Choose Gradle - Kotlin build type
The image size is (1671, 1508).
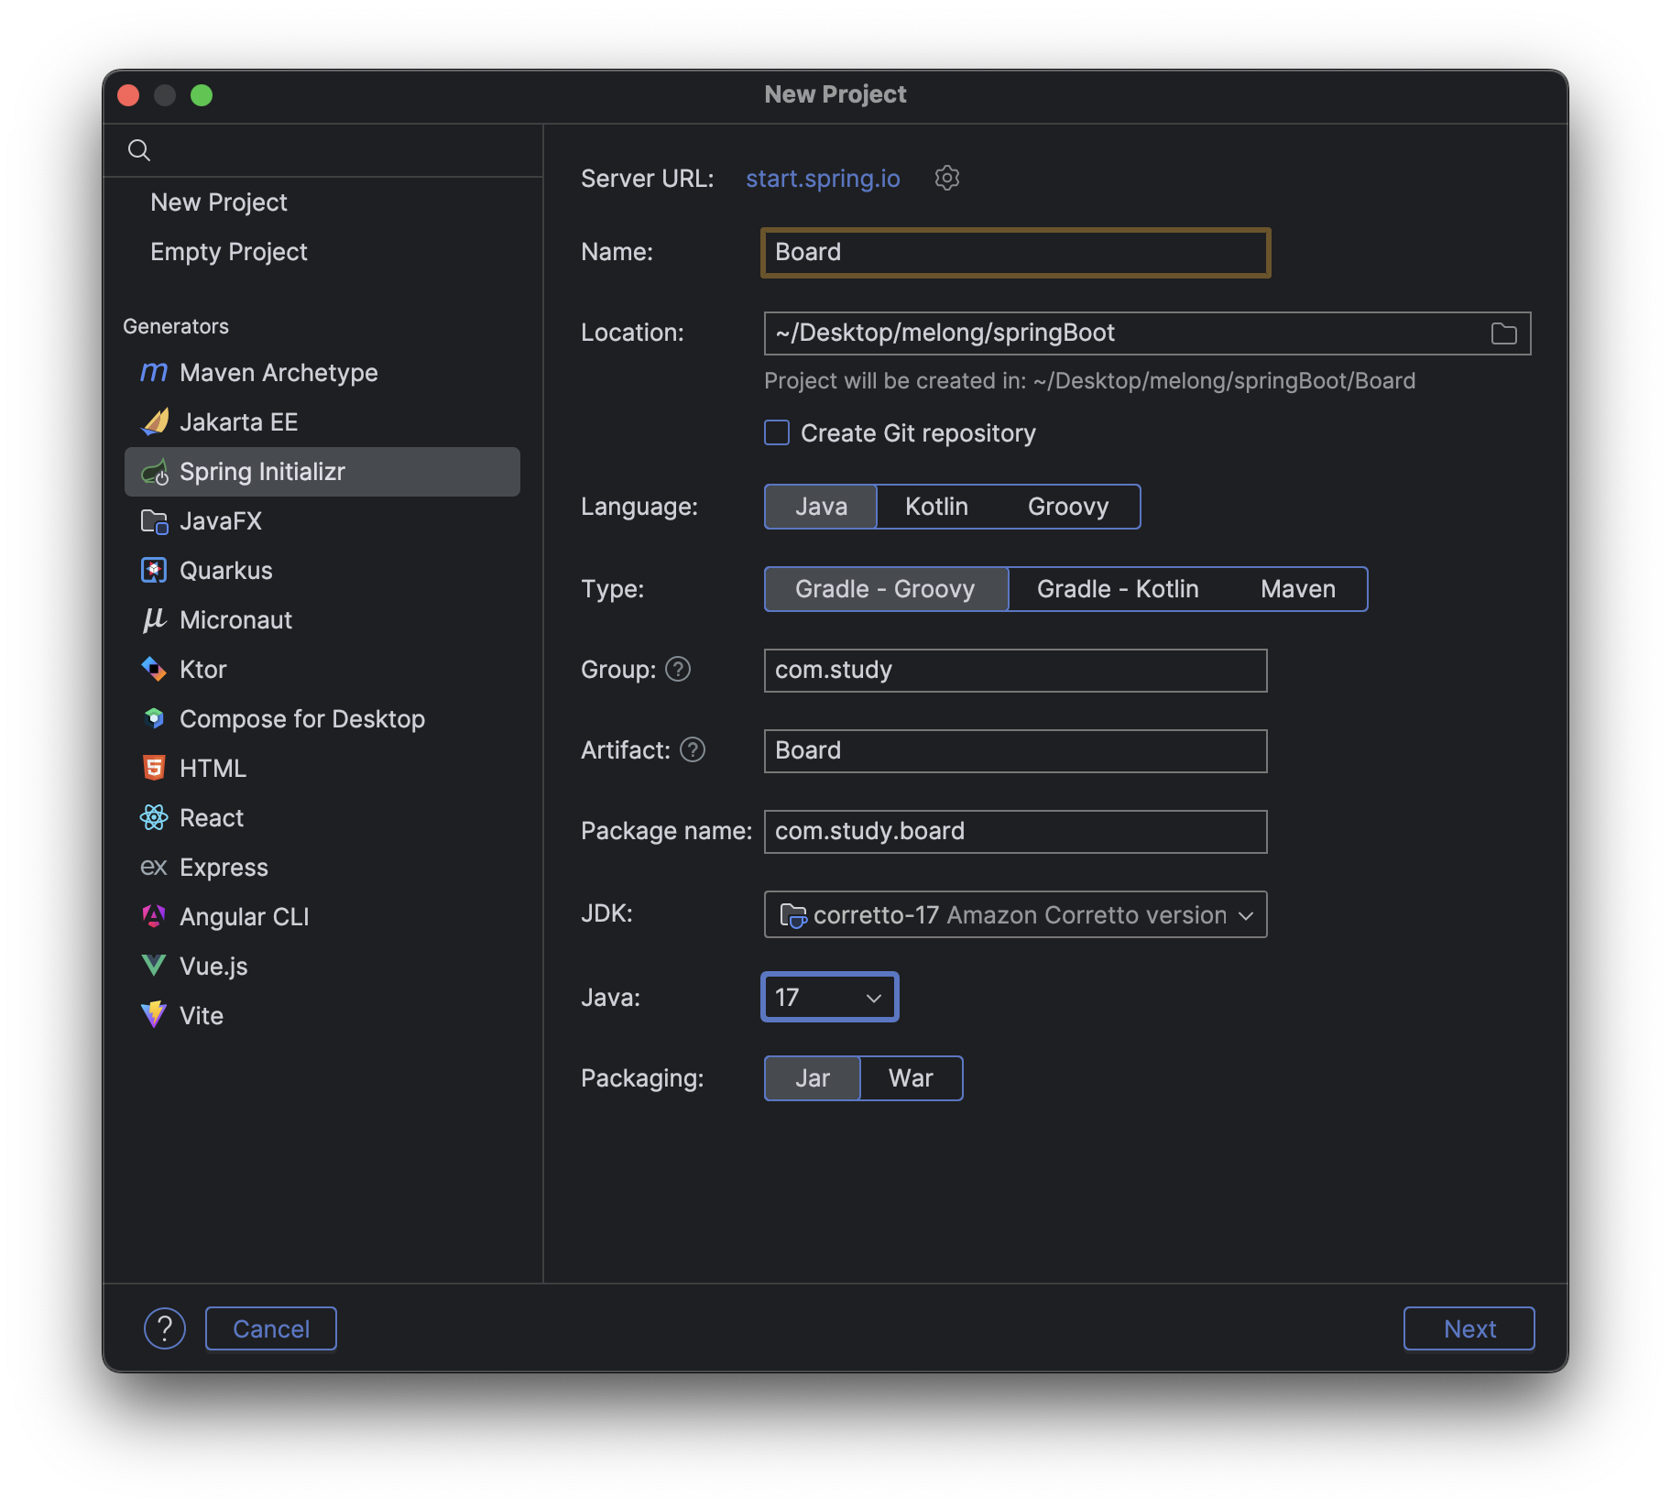tap(1118, 589)
